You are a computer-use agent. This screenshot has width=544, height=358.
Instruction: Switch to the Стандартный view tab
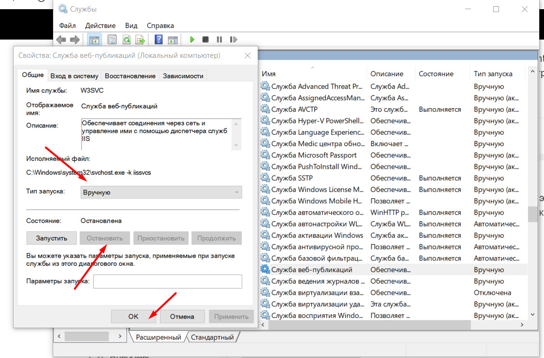pos(212,337)
